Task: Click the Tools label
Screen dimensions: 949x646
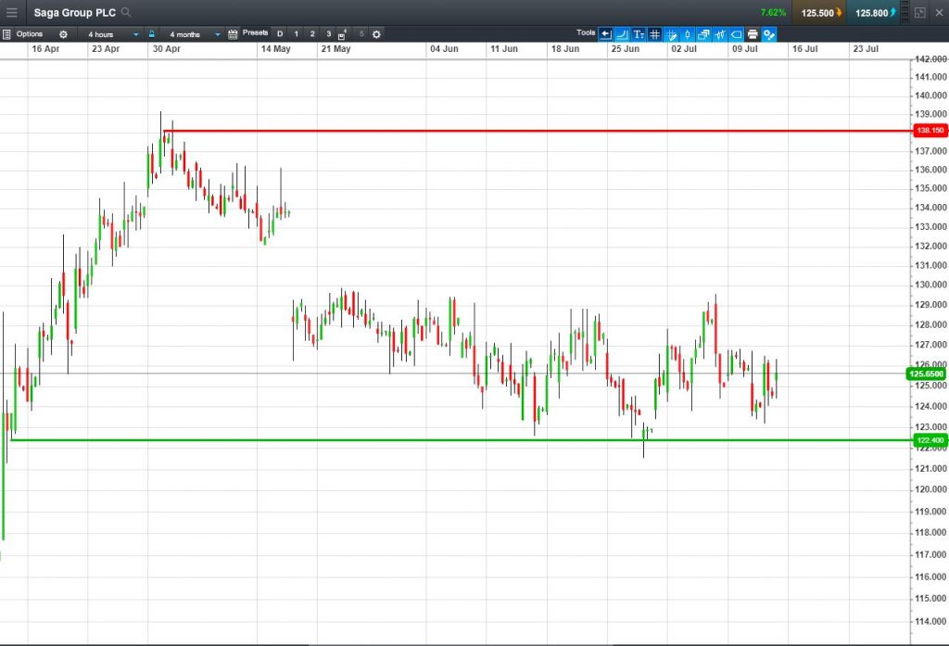Action: click(586, 32)
